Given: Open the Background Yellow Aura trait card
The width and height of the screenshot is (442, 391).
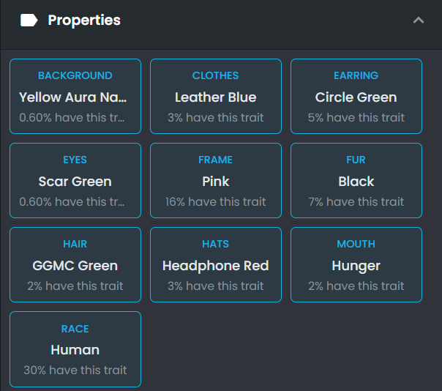Looking at the screenshot, I should [x=75, y=96].
